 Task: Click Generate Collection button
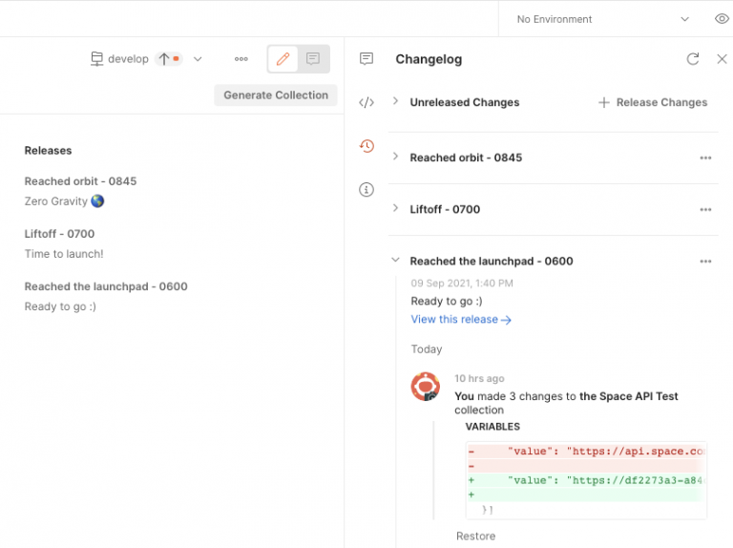(x=276, y=95)
